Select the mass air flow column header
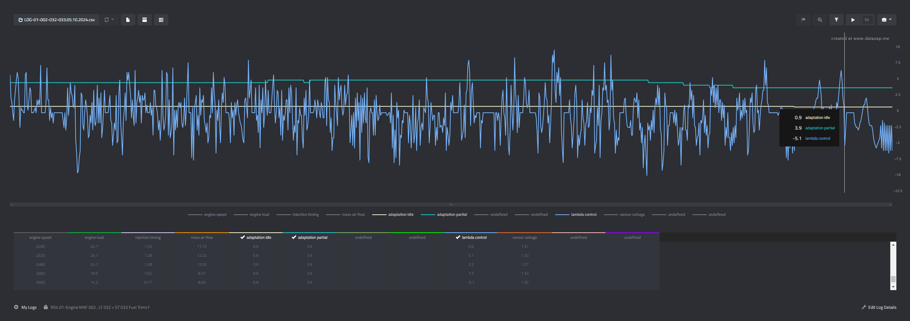 click(x=202, y=237)
